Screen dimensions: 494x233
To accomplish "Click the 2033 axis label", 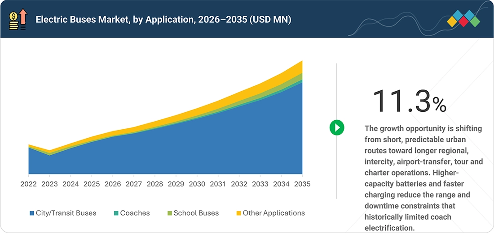I will point(260,184).
